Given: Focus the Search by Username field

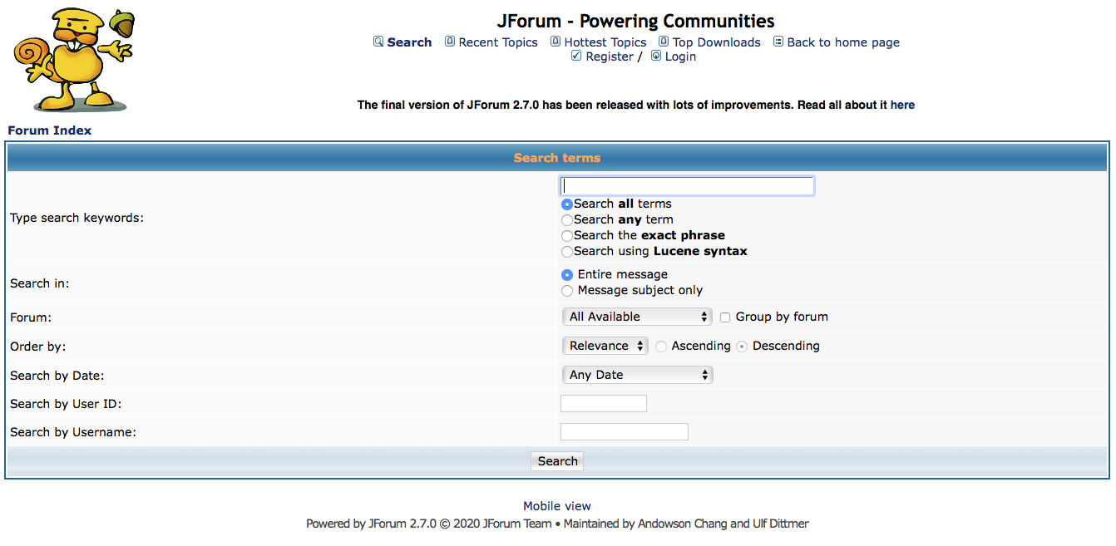Looking at the screenshot, I should [x=625, y=432].
